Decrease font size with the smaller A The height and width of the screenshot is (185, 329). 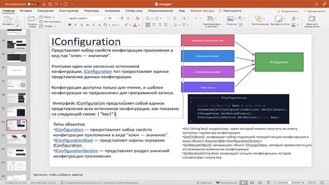129,18
